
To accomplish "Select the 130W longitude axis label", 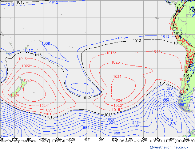I will click(x=101, y=140).
